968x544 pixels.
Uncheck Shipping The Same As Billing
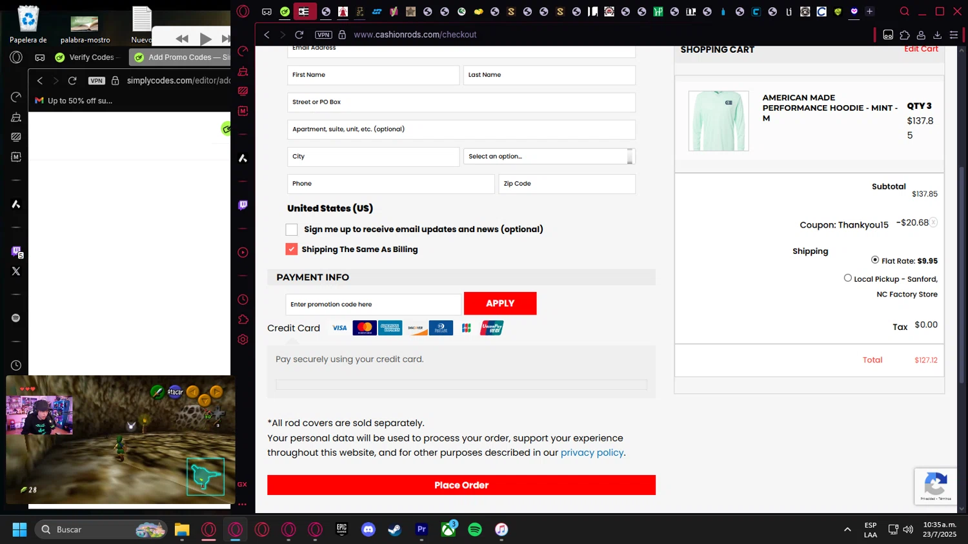click(292, 249)
